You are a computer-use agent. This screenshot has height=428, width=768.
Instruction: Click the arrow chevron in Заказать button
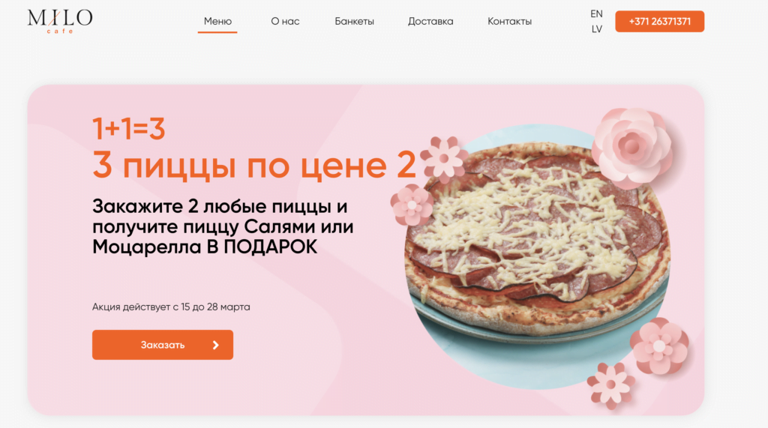point(215,346)
